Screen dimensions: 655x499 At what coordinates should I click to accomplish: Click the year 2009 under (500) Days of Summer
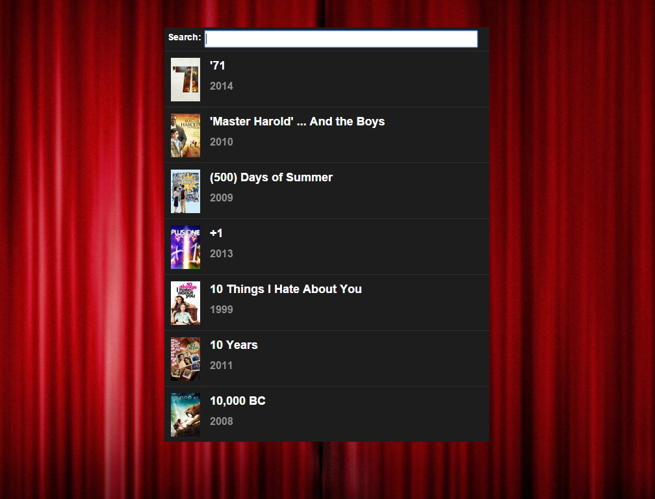[222, 198]
